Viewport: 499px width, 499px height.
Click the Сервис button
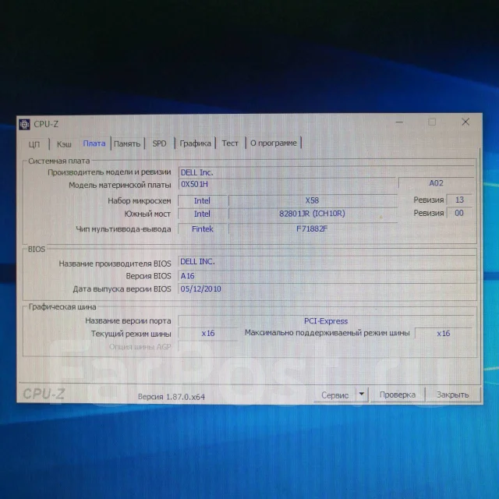334,395
